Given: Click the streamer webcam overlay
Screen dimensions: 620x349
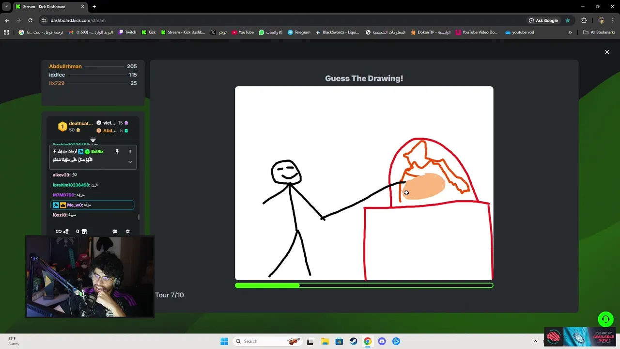Looking at the screenshot, I should click(90, 276).
